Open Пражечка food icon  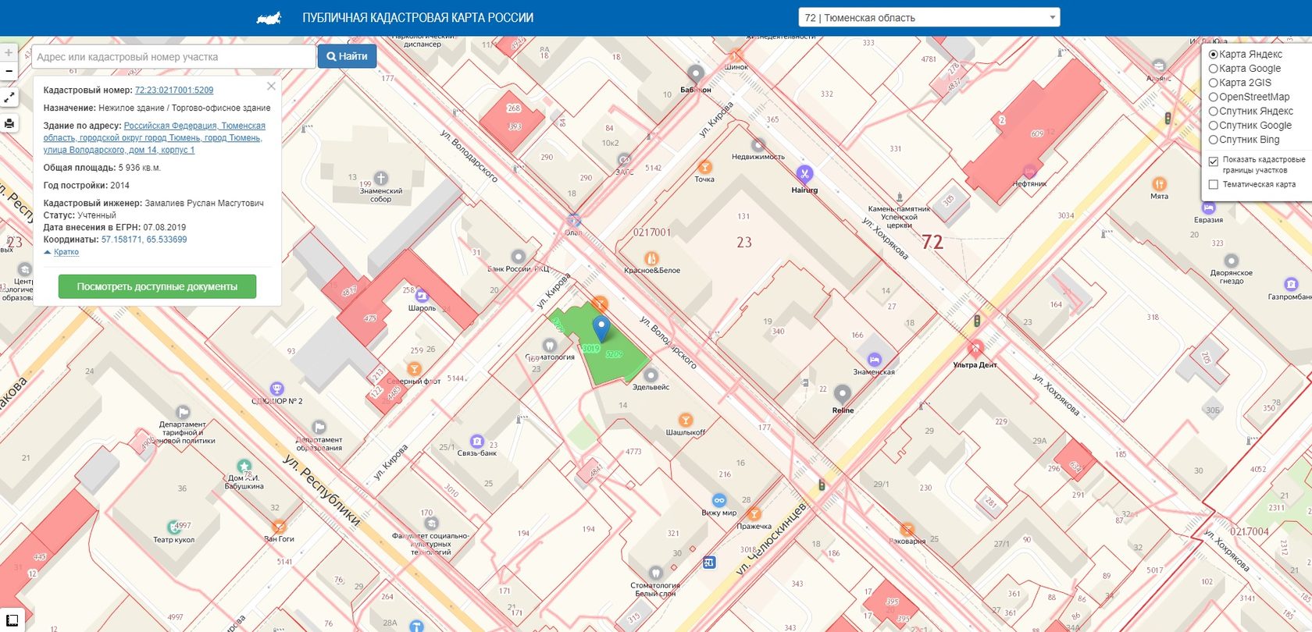pyautogui.click(x=754, y=513)
